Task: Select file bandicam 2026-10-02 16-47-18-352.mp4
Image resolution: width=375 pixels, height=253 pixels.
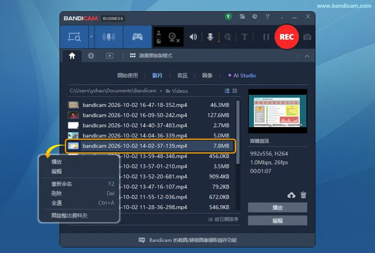Action: pyautogui.click(x=150, y=105)
